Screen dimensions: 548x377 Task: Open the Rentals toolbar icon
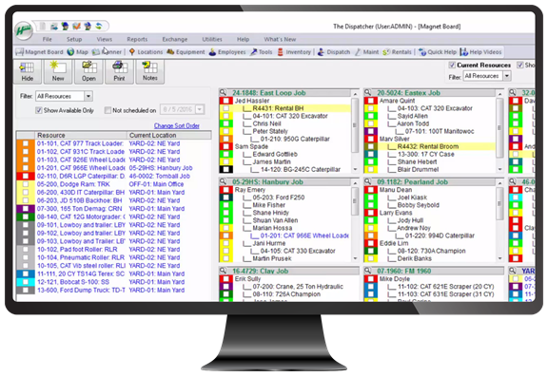point(386,52)
